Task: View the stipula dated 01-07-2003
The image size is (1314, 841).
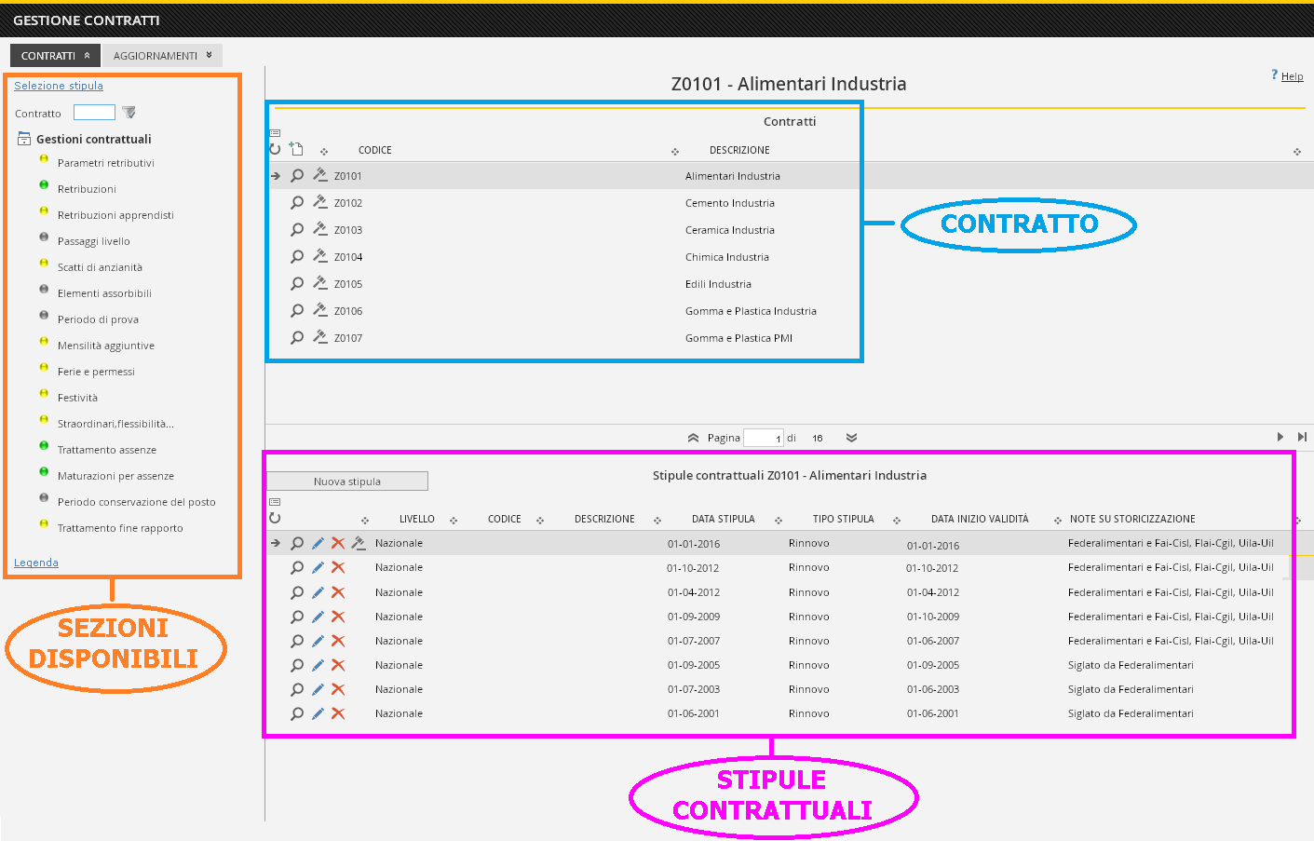Action: [x=297, y=689]
